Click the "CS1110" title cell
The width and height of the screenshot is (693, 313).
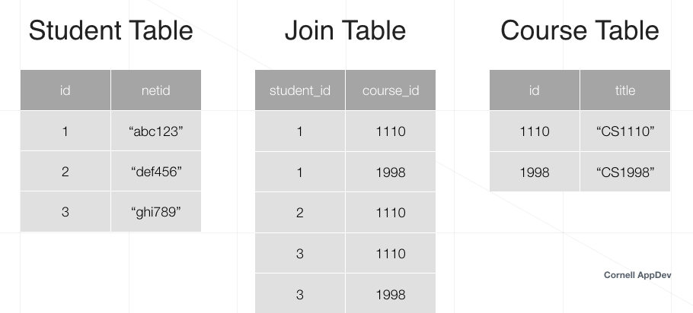[x=625, y=131]
